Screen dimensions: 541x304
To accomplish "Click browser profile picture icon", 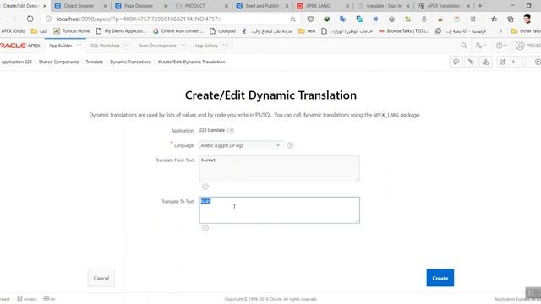I will (527, 19).
